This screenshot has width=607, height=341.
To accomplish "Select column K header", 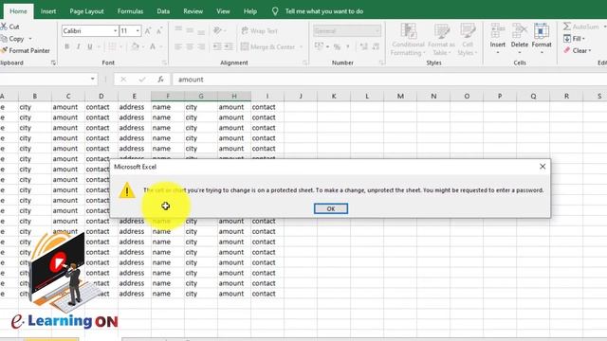I will click(x=333, y=96).
